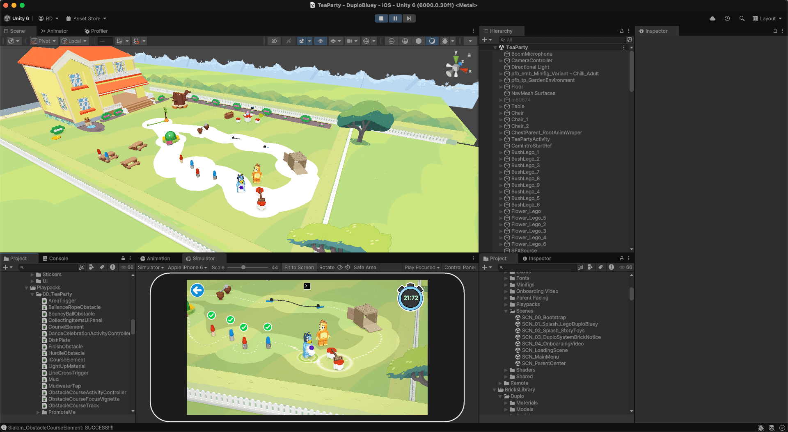
Task: Toggle the Hierarchy panel lock
Action: click(x=621, y=31)
